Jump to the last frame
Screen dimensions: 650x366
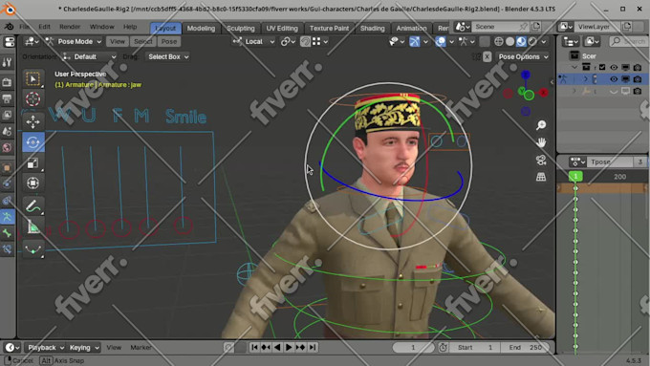[x=313, y=347]
